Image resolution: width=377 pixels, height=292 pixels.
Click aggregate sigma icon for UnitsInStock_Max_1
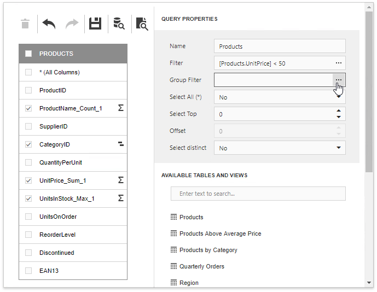121,198
